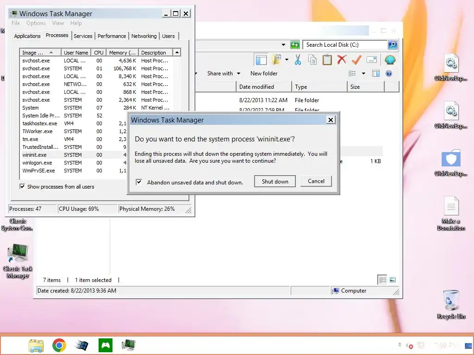Toggle the preview pane icon
The image size is (474, 355).
click(x=376, y=73)
